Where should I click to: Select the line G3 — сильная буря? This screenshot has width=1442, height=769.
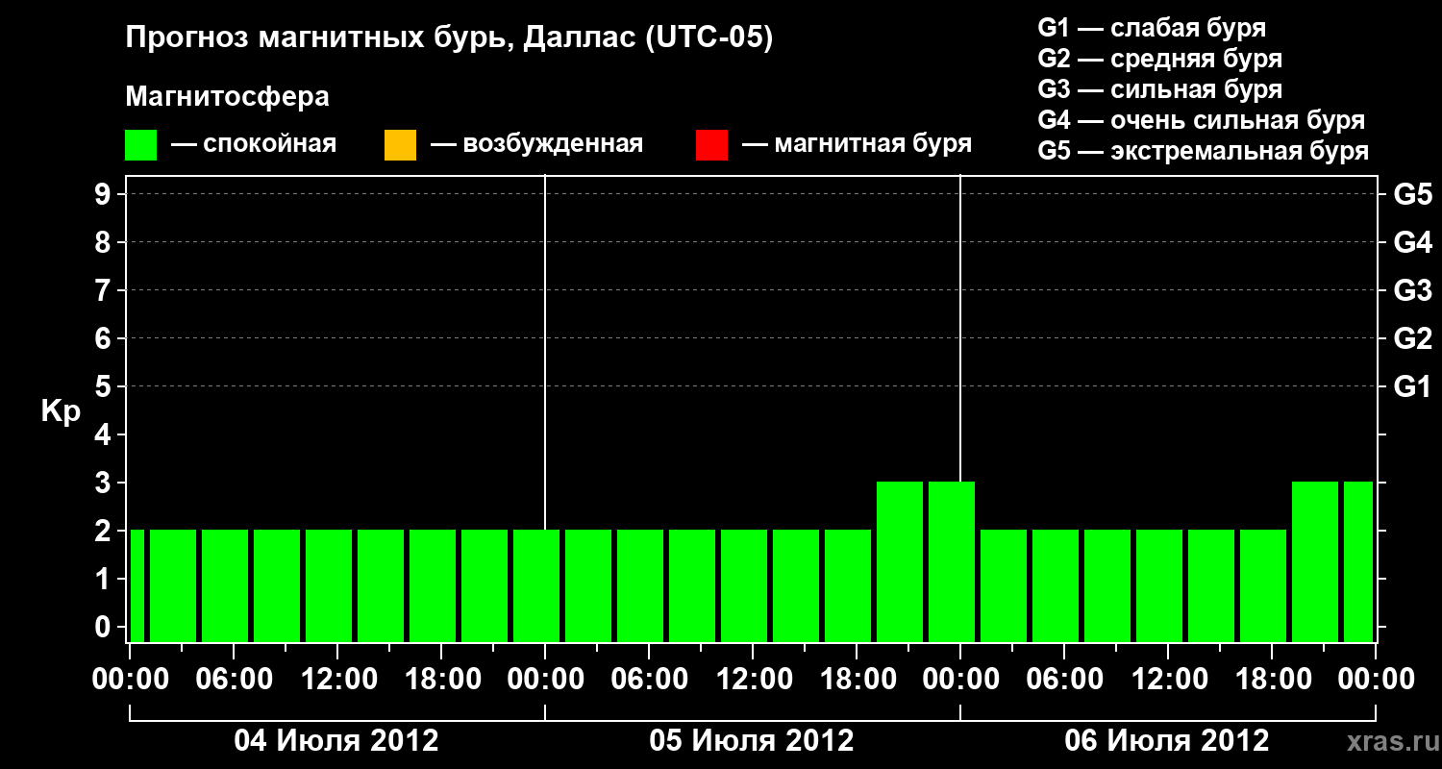tap(1159, 88)
